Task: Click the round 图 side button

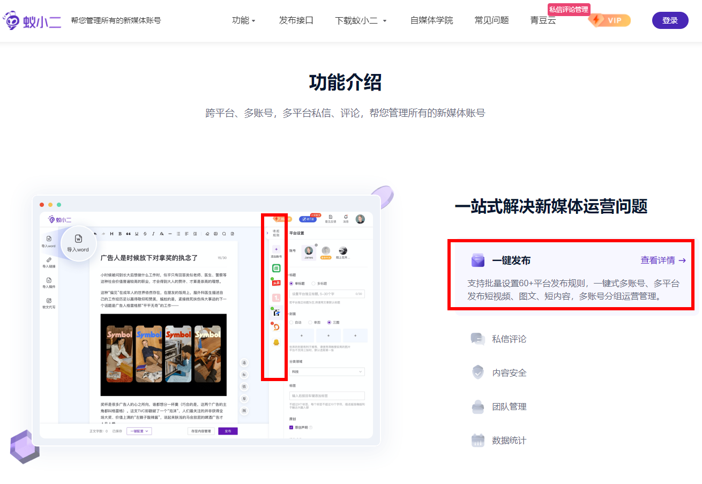Action: [x=244, y=411]
